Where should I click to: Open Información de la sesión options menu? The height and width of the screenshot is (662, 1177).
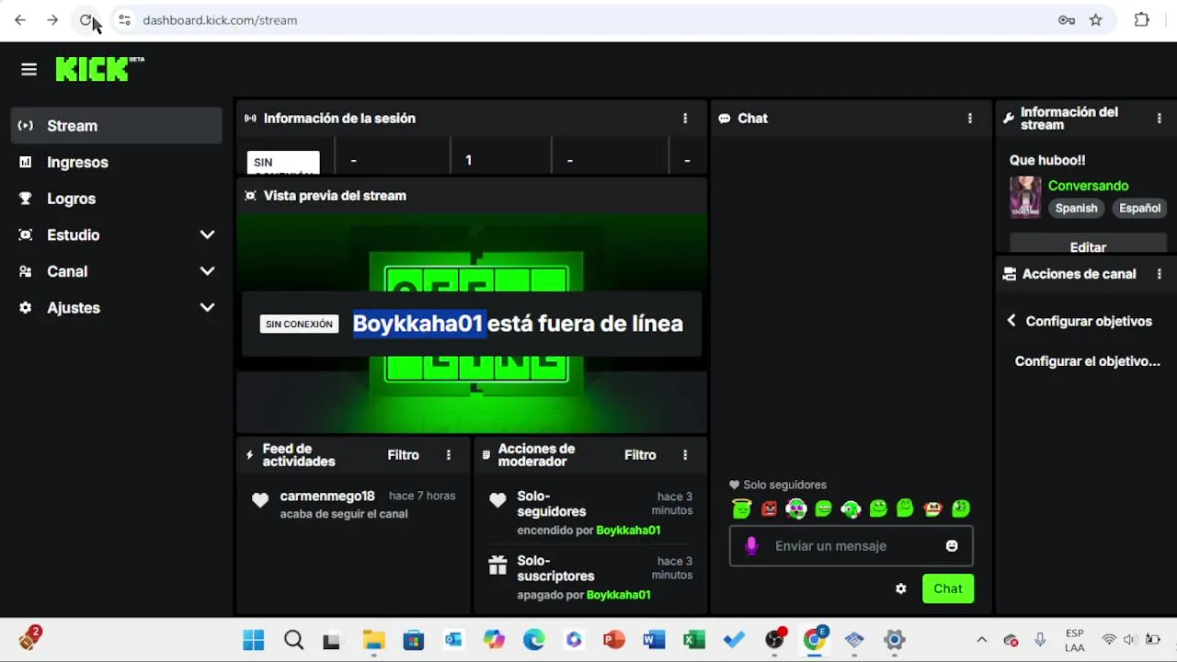pyautogui.click(x=685, y=119)
